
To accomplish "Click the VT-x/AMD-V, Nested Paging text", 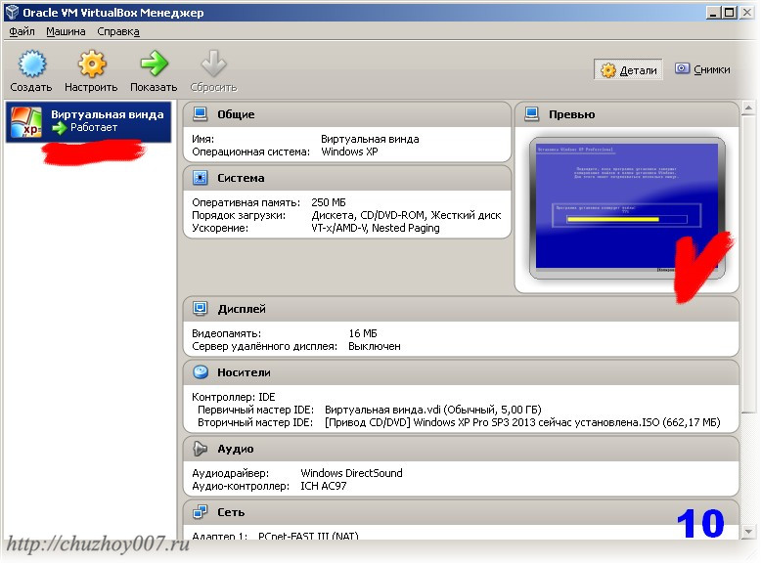I will point(376,228).
